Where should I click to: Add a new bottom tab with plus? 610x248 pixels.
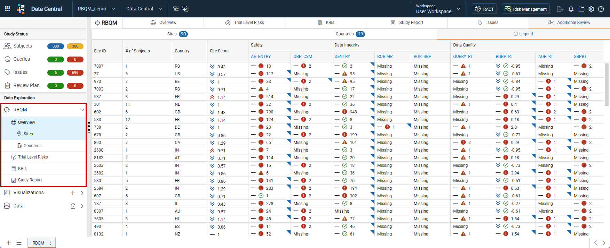pyautogui.click(x=9, y=243)
